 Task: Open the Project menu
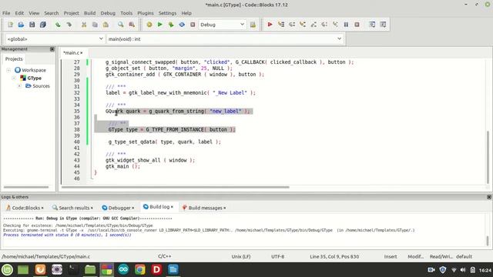tap(72, 13)
